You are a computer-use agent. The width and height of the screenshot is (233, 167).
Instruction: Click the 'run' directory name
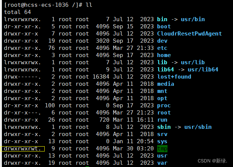pyautogui.click(x=162, y=120)
